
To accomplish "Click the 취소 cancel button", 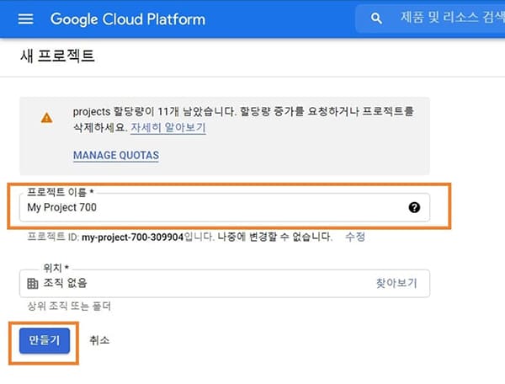I will pos(99,340).
